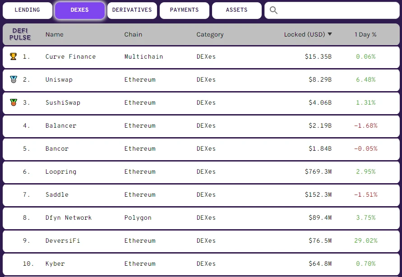Sort by Locked (USD) header text
Image resolution: width=402 pixels, height=277 pixels.
(305, 35)
